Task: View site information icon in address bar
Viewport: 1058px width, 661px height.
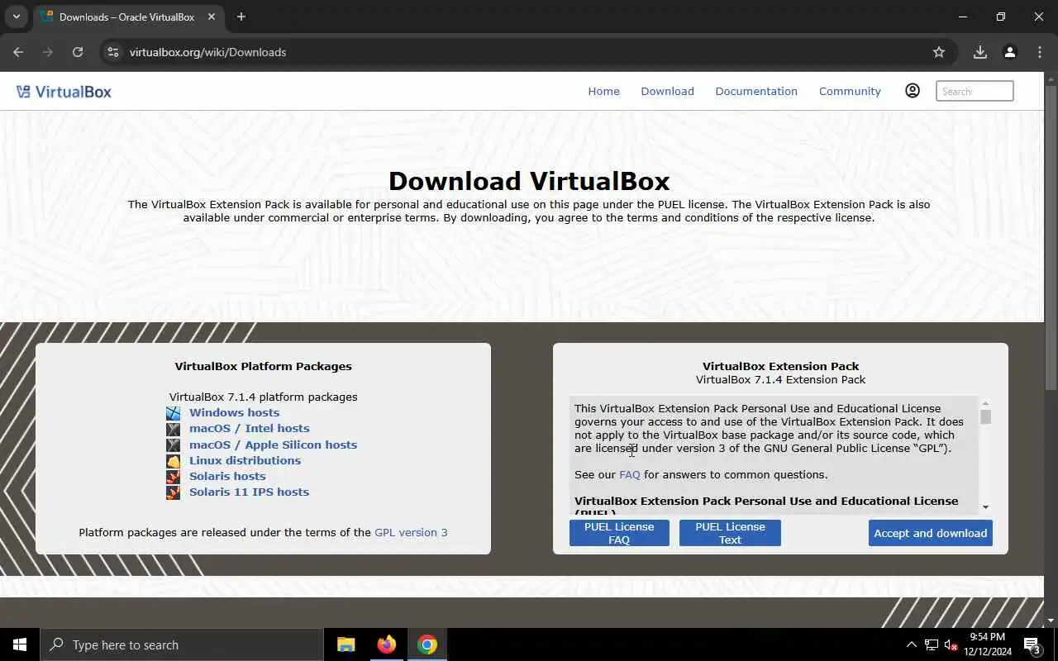Action: pos(113,52)
